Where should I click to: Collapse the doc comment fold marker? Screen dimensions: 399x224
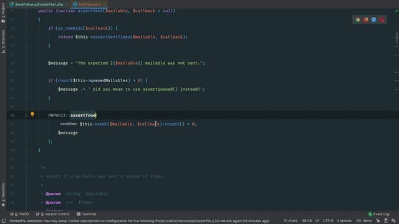26,167
